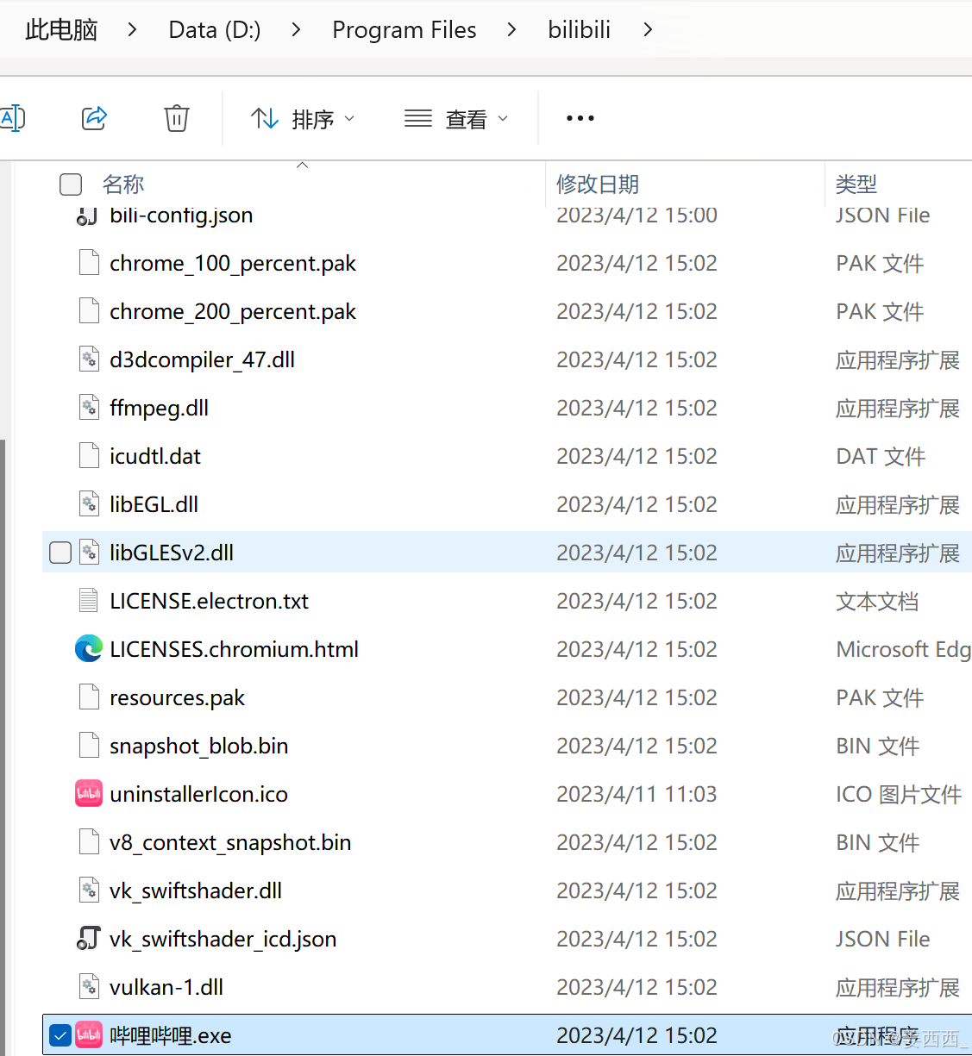This screenshot has height=1056, width=972.
Task: Uncheck the 哔哩哔哩.exe checkbox
Action: click(x=60, y=1035)
